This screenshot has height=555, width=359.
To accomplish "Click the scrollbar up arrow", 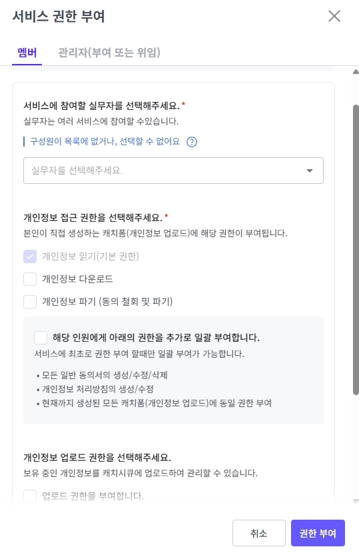I will pos(356,72).
